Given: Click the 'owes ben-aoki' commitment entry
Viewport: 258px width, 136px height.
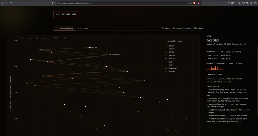Looking at the screenshot, I should (x=227, y=92).
